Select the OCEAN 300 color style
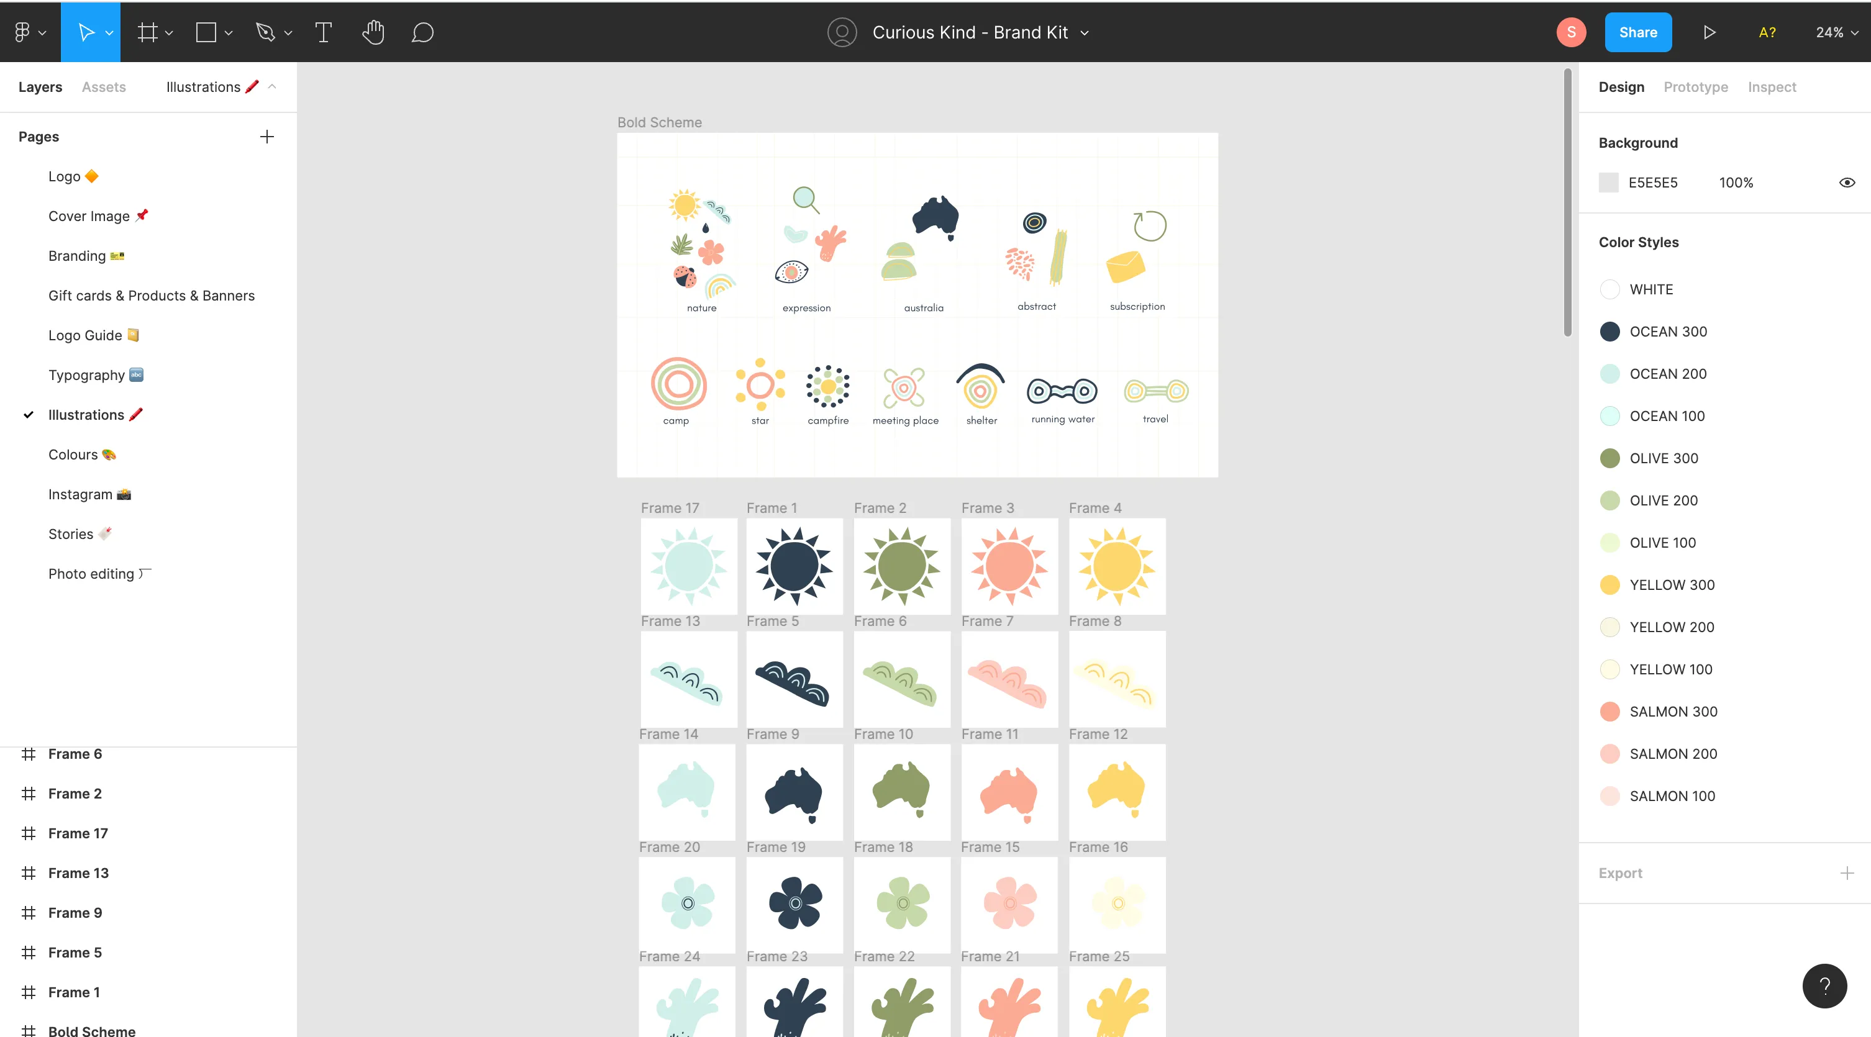The width and height of the screenshot is (1871, 1037). tap(1653, 332)
